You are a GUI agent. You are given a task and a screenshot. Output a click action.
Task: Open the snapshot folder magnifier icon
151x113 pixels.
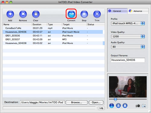pyautogui.click(x=144, y=106)
